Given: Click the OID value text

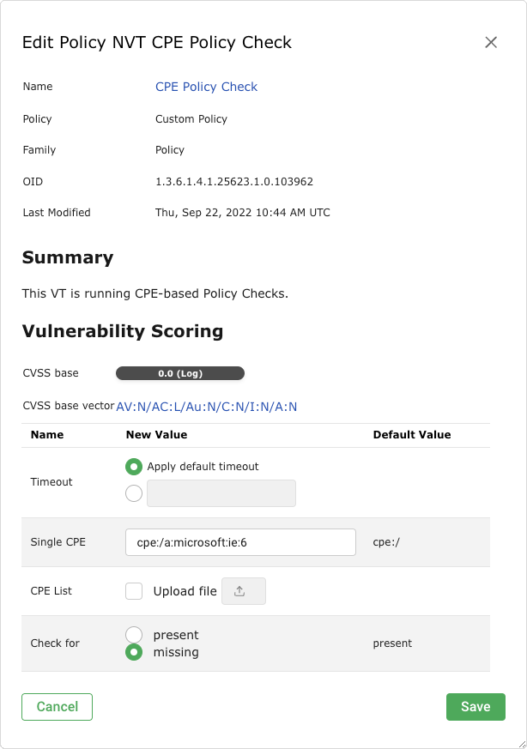Looking at the screenshot, I should (x=233, y=181).
